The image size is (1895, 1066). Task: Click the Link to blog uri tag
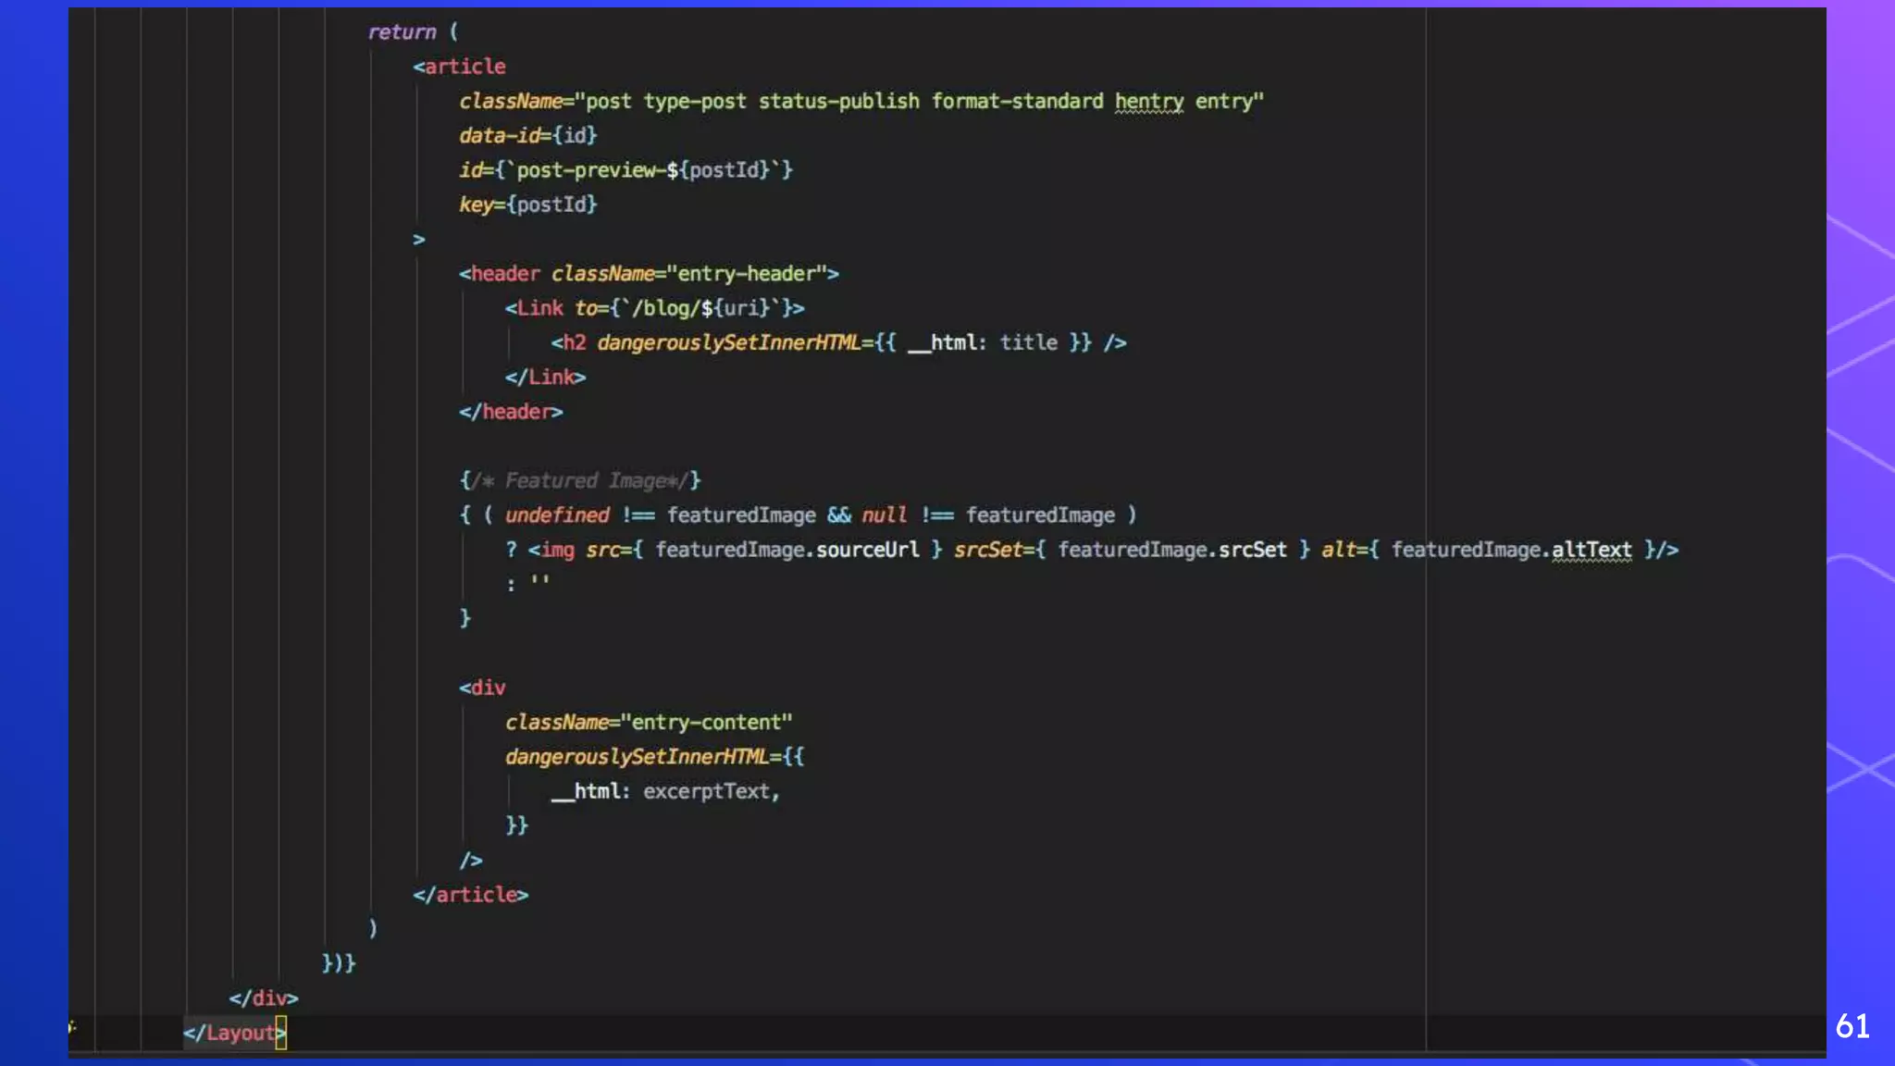[x=653, y=308]
